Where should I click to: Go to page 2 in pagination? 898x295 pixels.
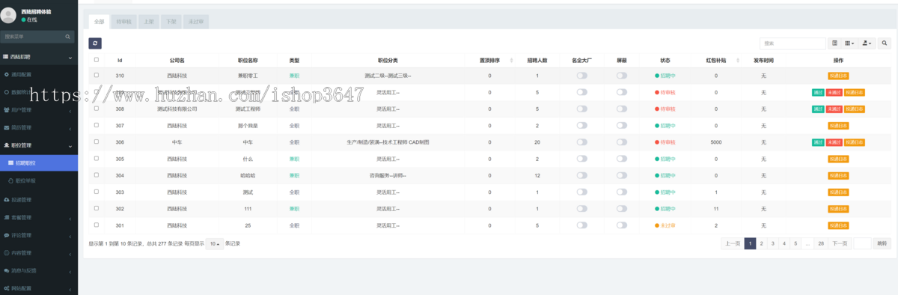(x=761, y=243)
